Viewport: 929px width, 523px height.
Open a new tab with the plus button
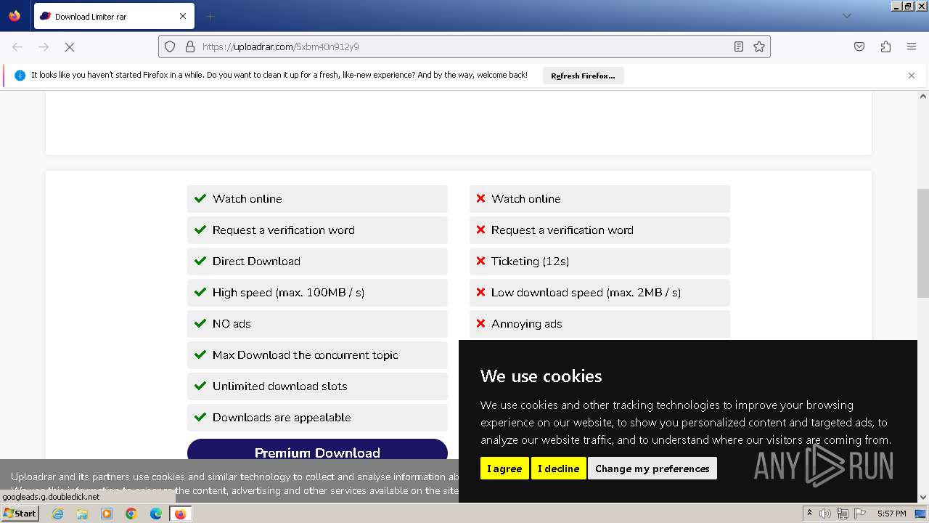(210, 16)
